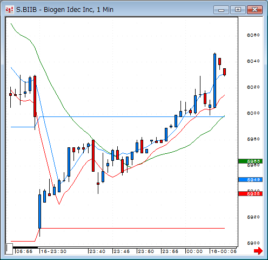Click the 00:00 time axis label
This screenshot has width=268, height=260.
tap(195, 251)
